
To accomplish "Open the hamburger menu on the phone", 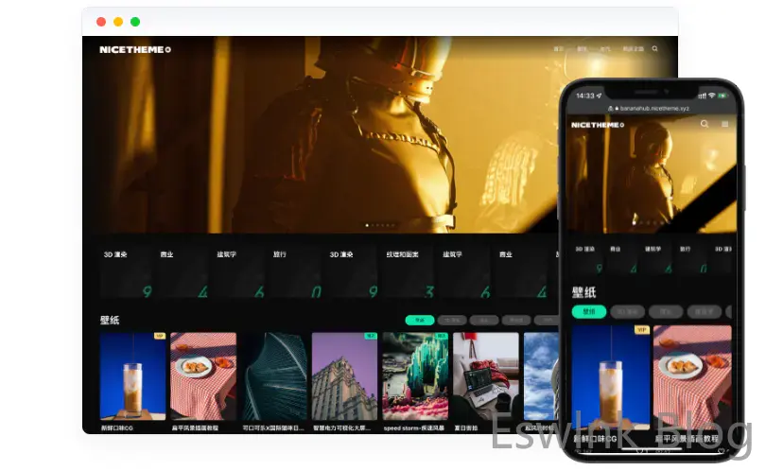I will coord(725,124).
